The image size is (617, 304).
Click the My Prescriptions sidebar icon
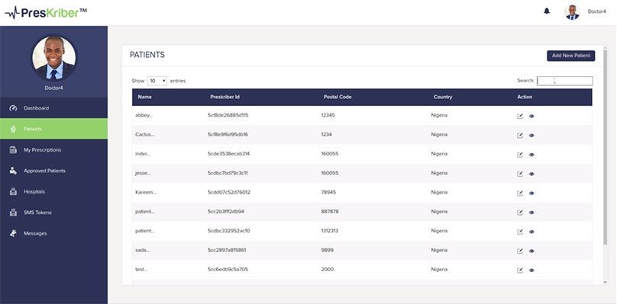click(x=13, y=149)
